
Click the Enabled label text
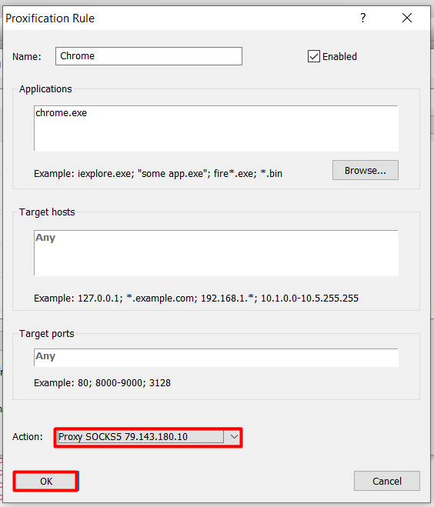coord(339,57)
